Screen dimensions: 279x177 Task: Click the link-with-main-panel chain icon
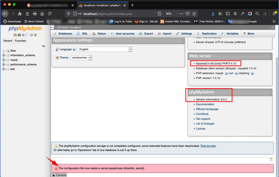(x=44, y=46)
